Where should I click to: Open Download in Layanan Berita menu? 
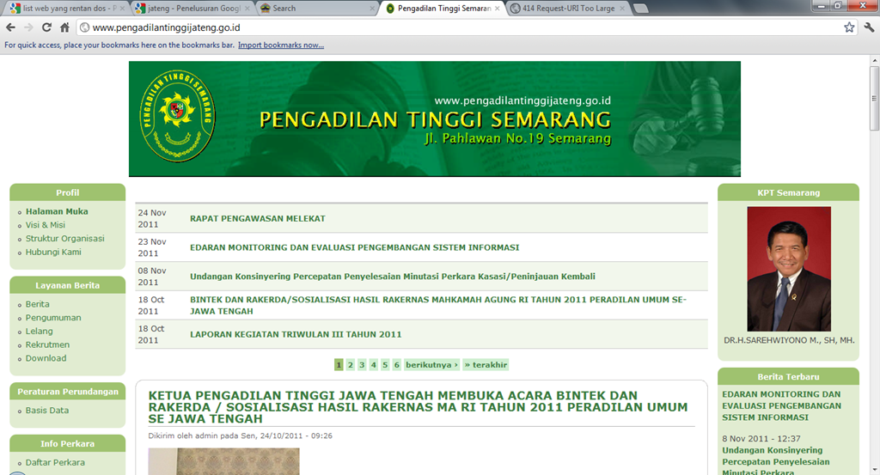(x=46, y=358)
